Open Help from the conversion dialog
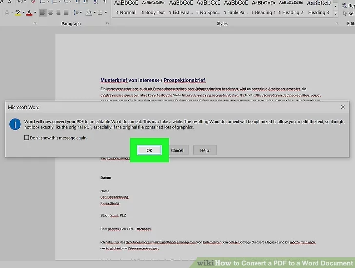Viewport: 355px width, 268px height. click(205, 150)
